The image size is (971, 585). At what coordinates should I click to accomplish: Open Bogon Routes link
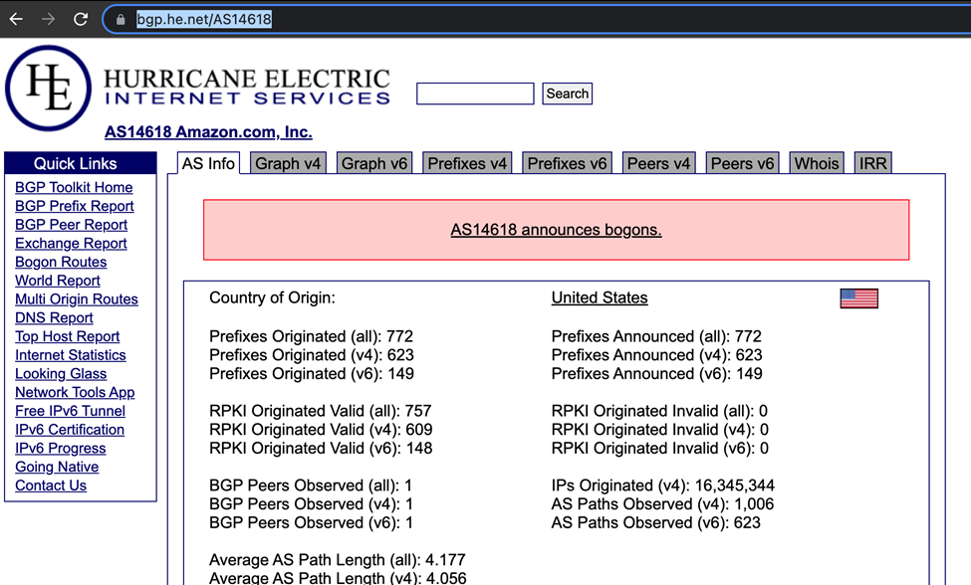pos(61,262)
